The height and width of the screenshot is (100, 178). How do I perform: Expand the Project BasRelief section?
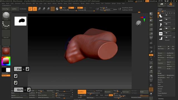coord(162,93)
